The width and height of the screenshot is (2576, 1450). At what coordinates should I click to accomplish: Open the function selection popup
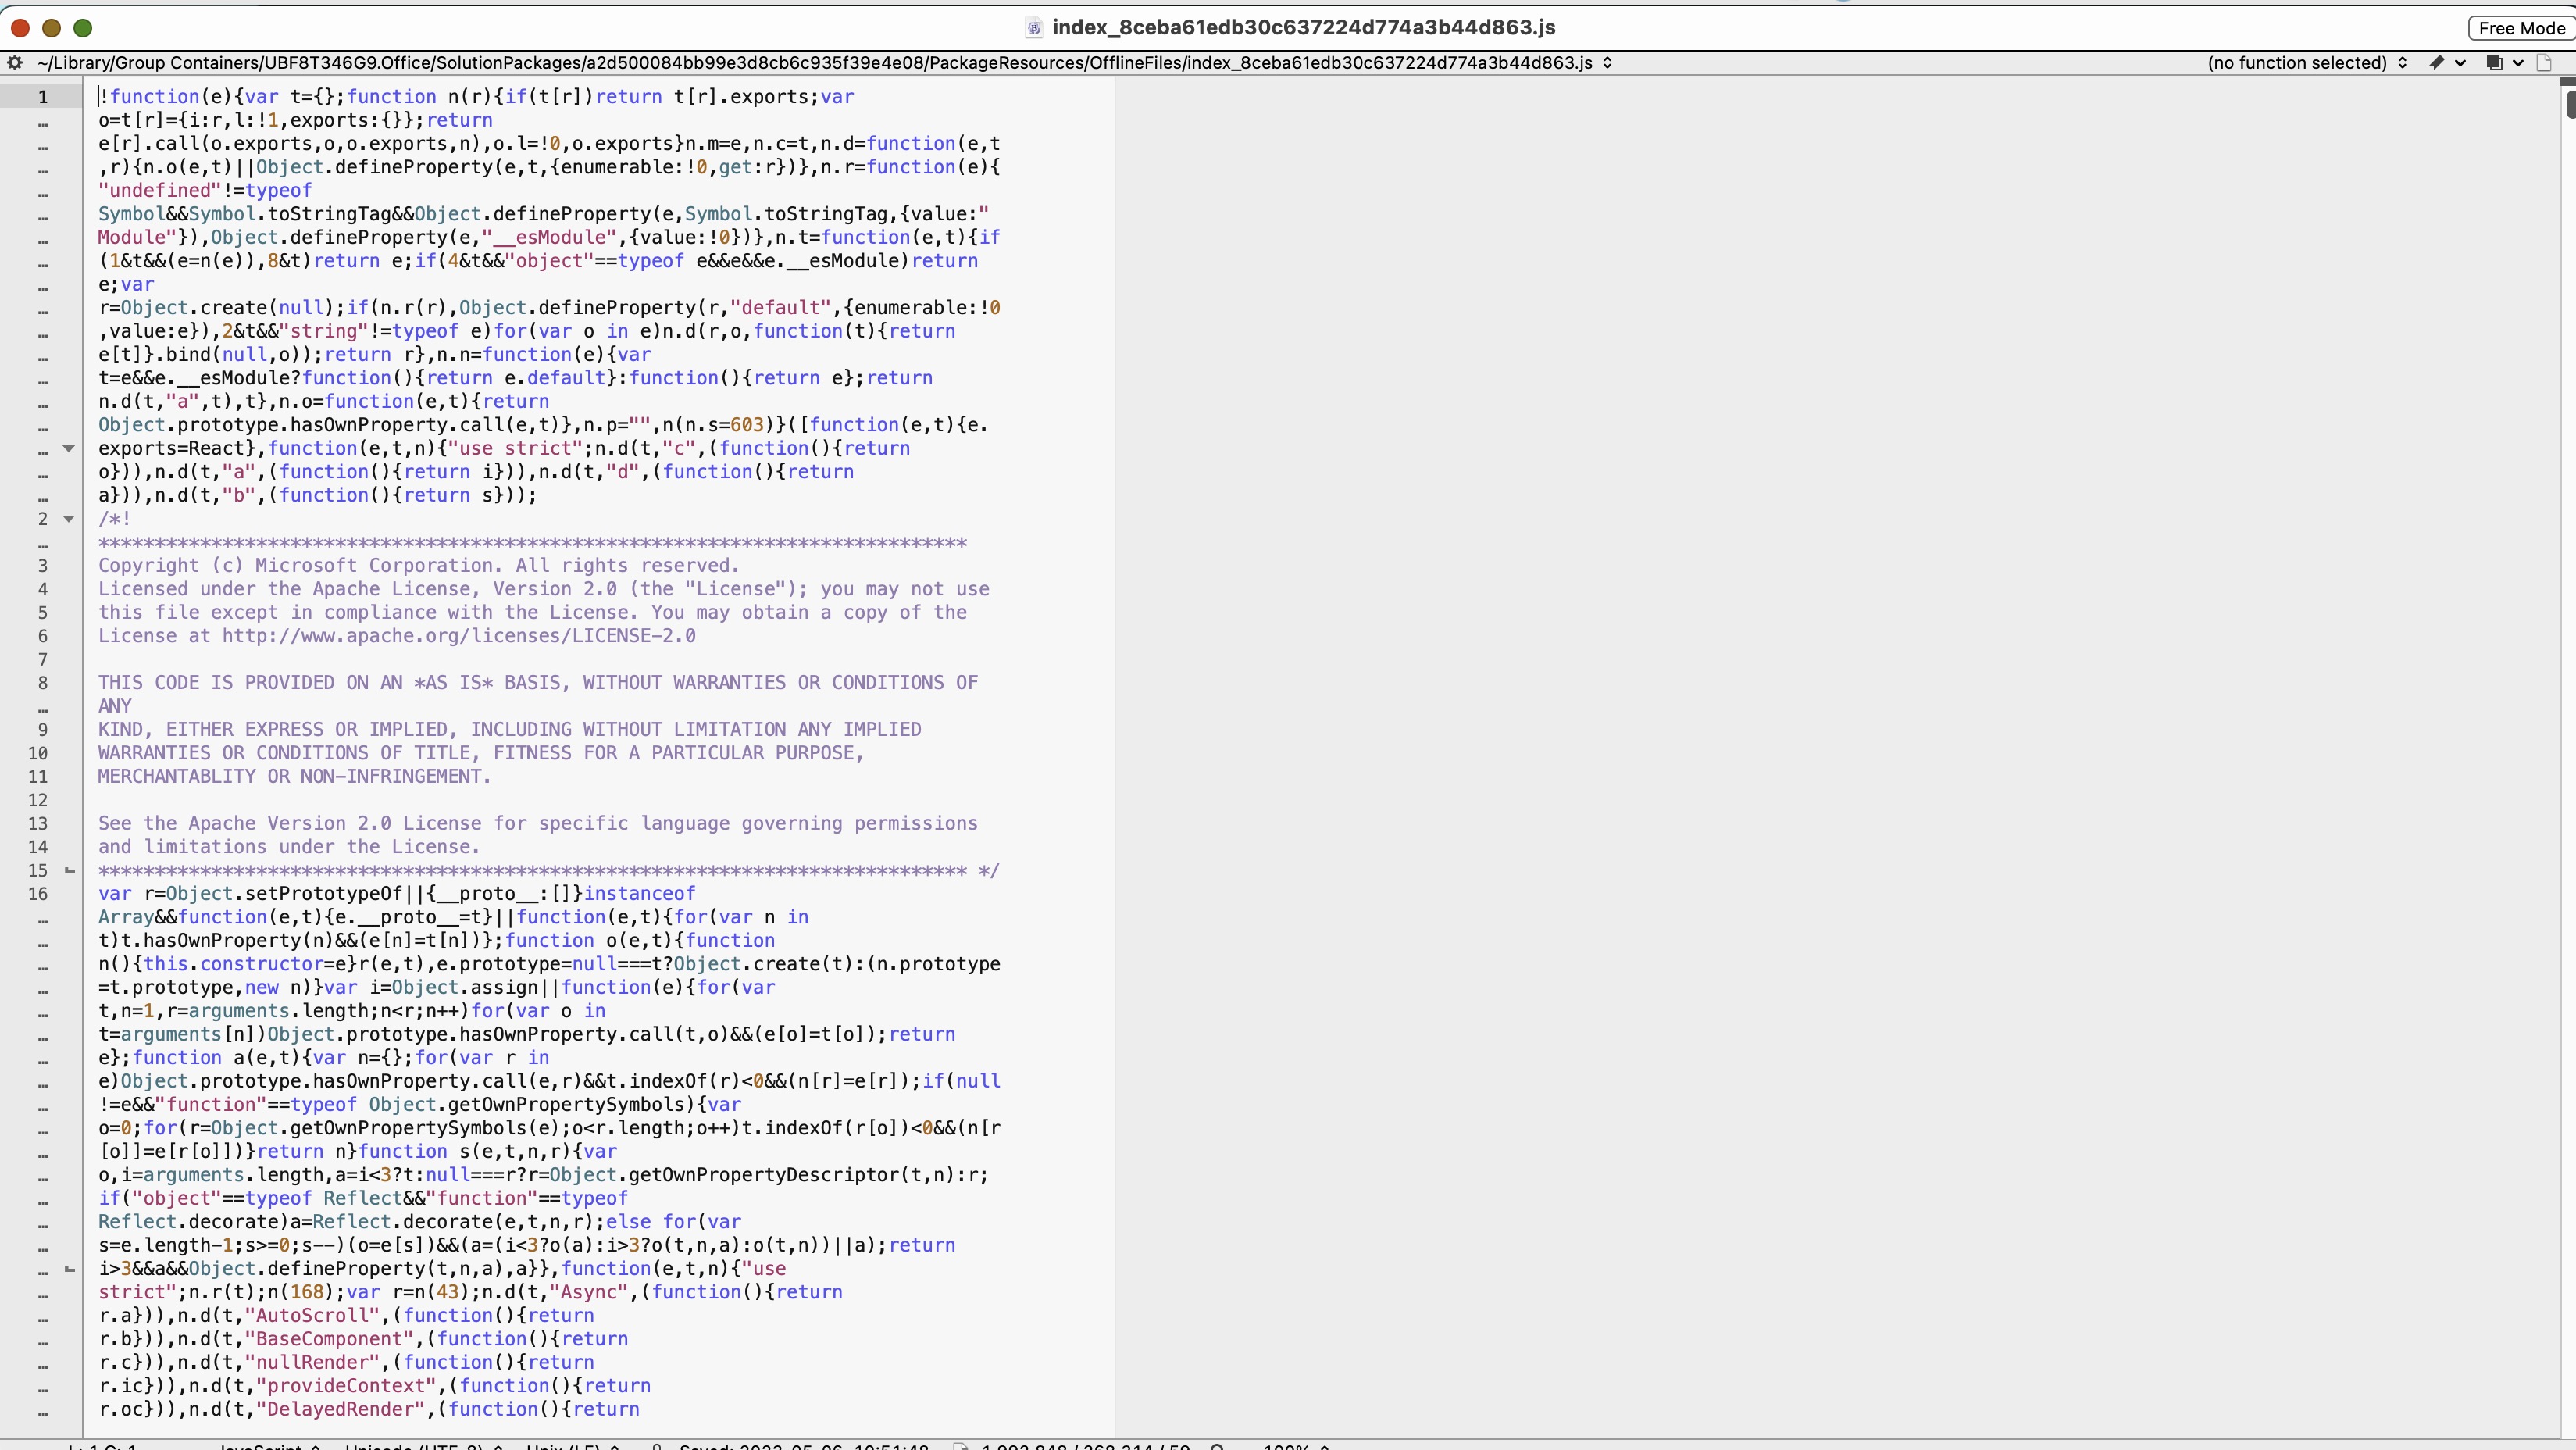(2306, 63)
